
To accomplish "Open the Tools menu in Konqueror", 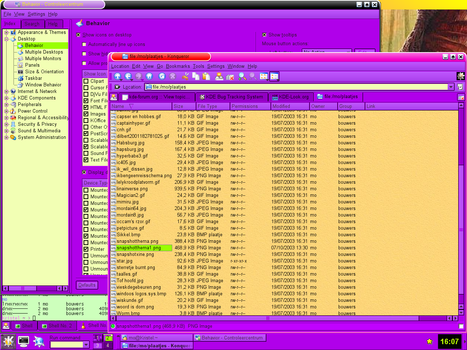I will point(198,66).
